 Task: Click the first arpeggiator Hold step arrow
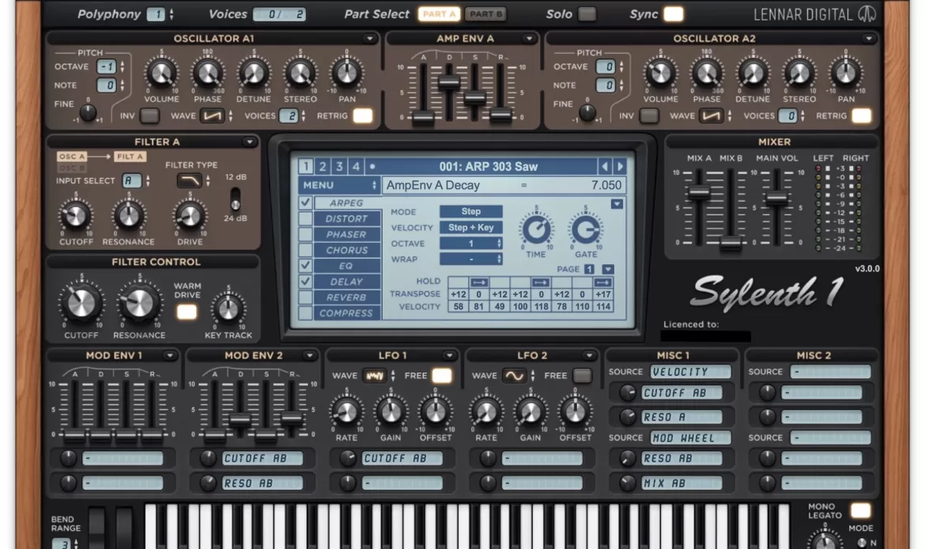[x=478, y=282]
